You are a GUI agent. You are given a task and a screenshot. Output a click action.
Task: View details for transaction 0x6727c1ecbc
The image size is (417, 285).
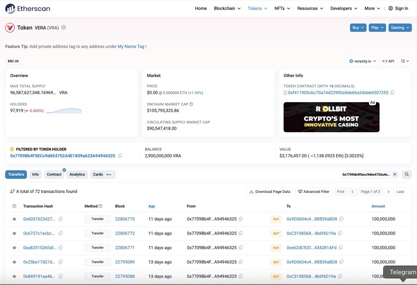(14, 233)
